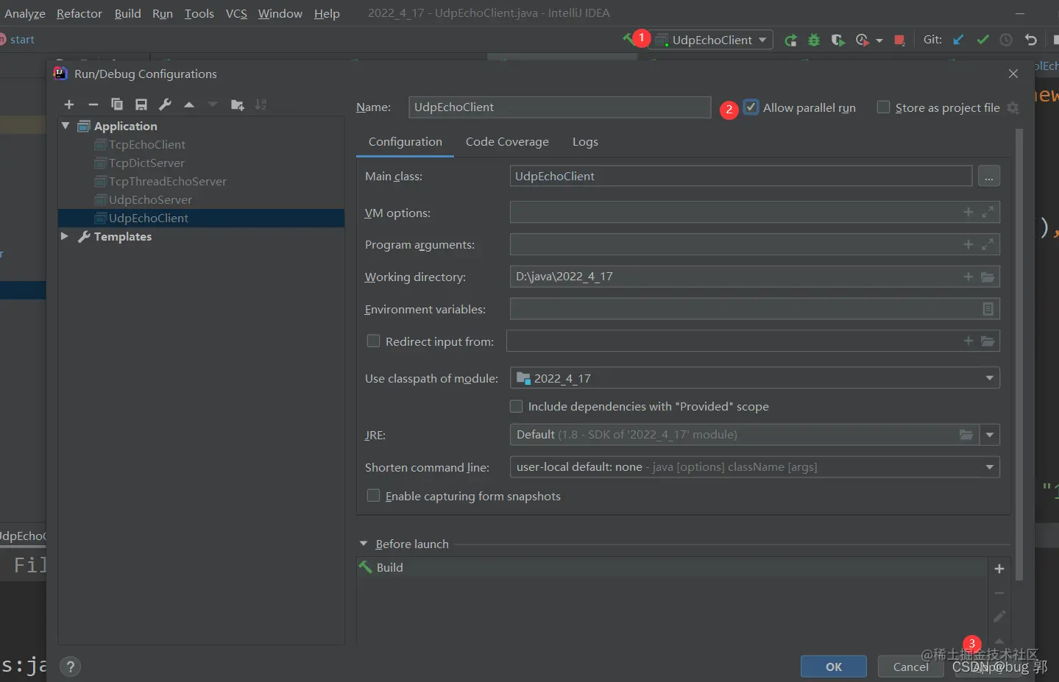Select the TcpDictServer configuration
The width and height of the screenshot is (1059, 682).
(146, 163)
